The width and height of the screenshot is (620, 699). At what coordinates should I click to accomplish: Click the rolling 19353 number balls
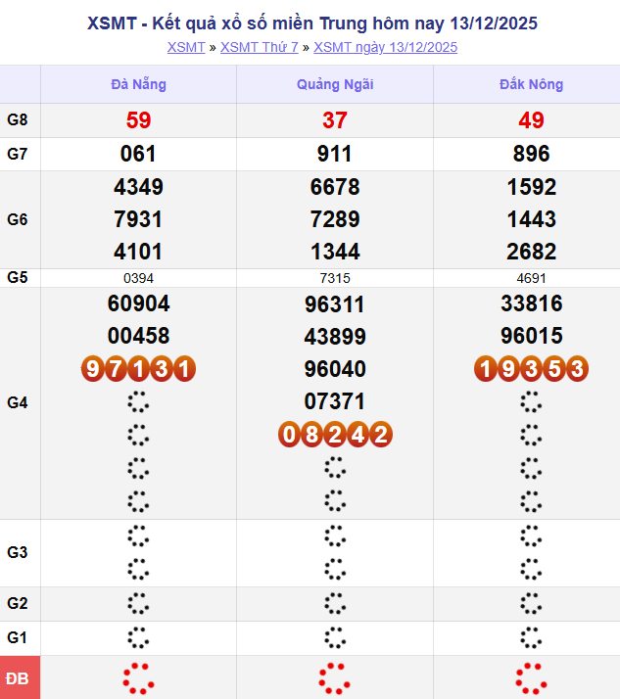531,369
